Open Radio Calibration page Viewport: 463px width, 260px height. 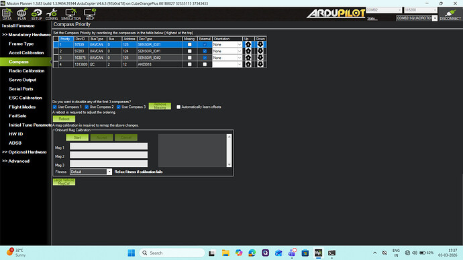click(x=27, y=71)
